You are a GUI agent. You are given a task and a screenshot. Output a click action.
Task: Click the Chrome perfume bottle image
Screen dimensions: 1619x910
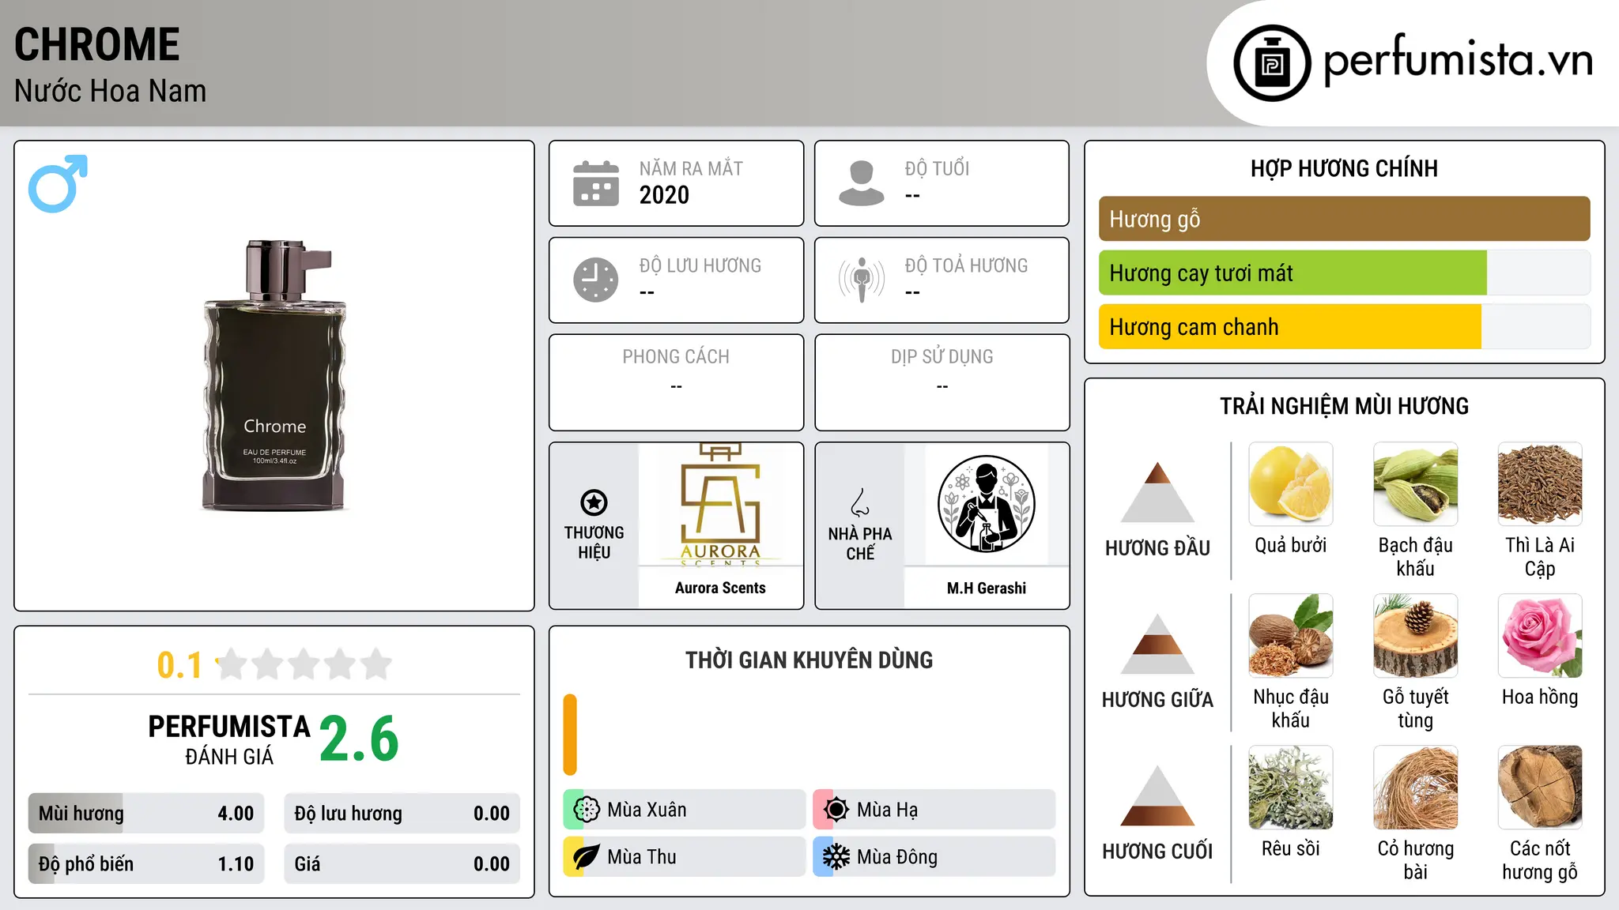coord(274,375)
